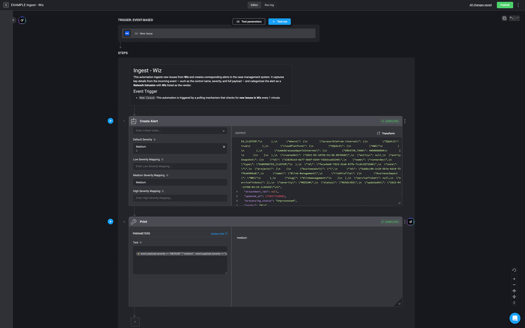Switch to the Run log tab

269,5
